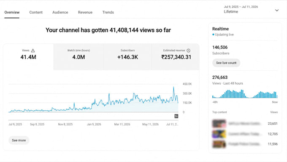287x162 pixels.
Task: Click the video marker icon below the chart
Action: [x=176, y=116]
